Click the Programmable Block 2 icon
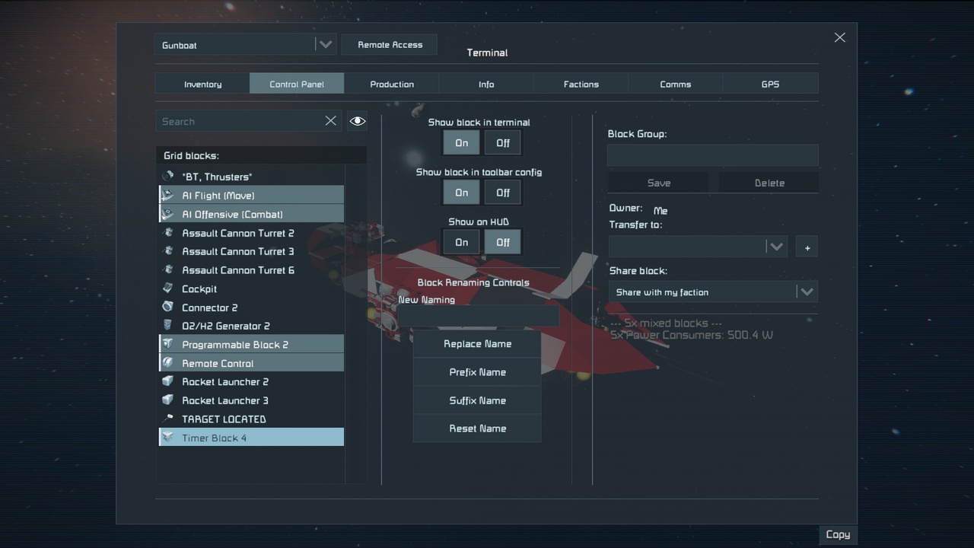This screenshot has width=974, height=548. point(167,345)
